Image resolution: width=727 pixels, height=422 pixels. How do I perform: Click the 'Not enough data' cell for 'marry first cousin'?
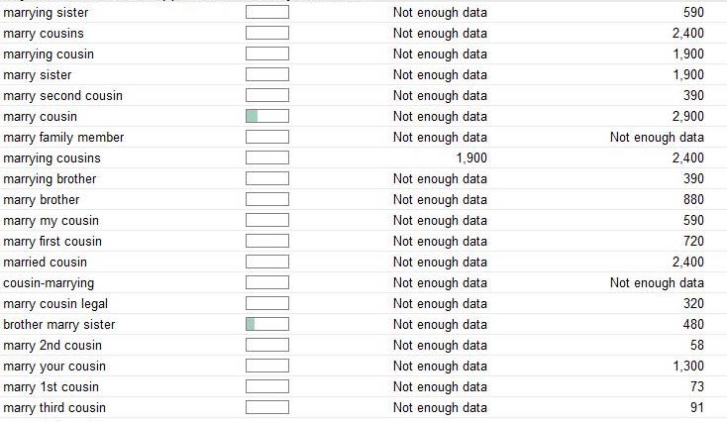(x=440, y=241)
